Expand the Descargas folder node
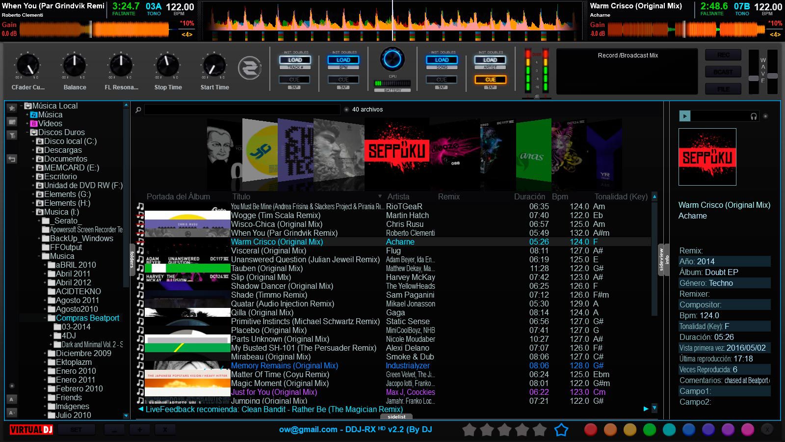Viewport: 785px width, 442px height. 33,150
